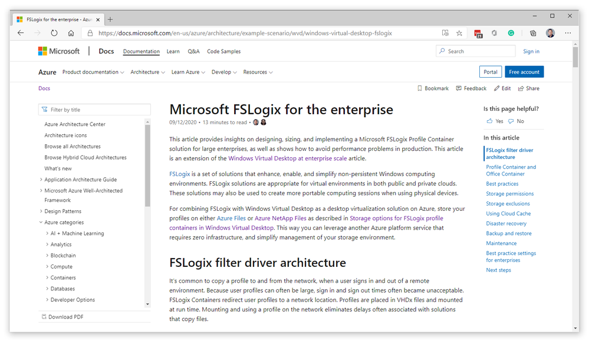Click the Free account button

(524, 72)
